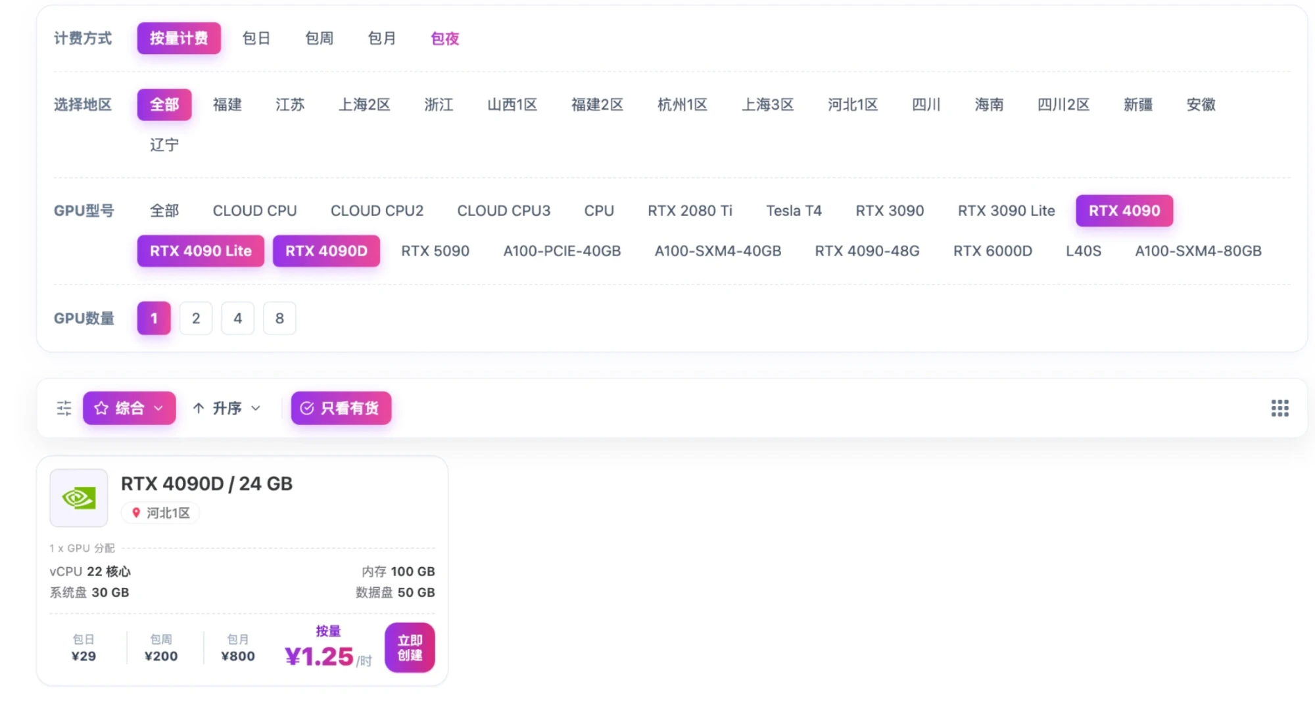The height and width of the screenshot is (703, 1315).
Task: Select GPU count 8
Action: 279,318
